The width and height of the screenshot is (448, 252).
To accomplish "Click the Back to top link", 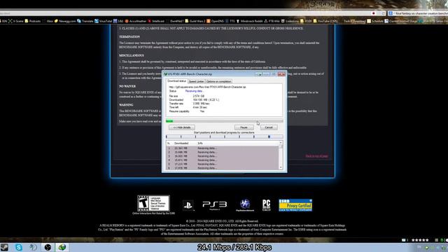I will 317,156.
